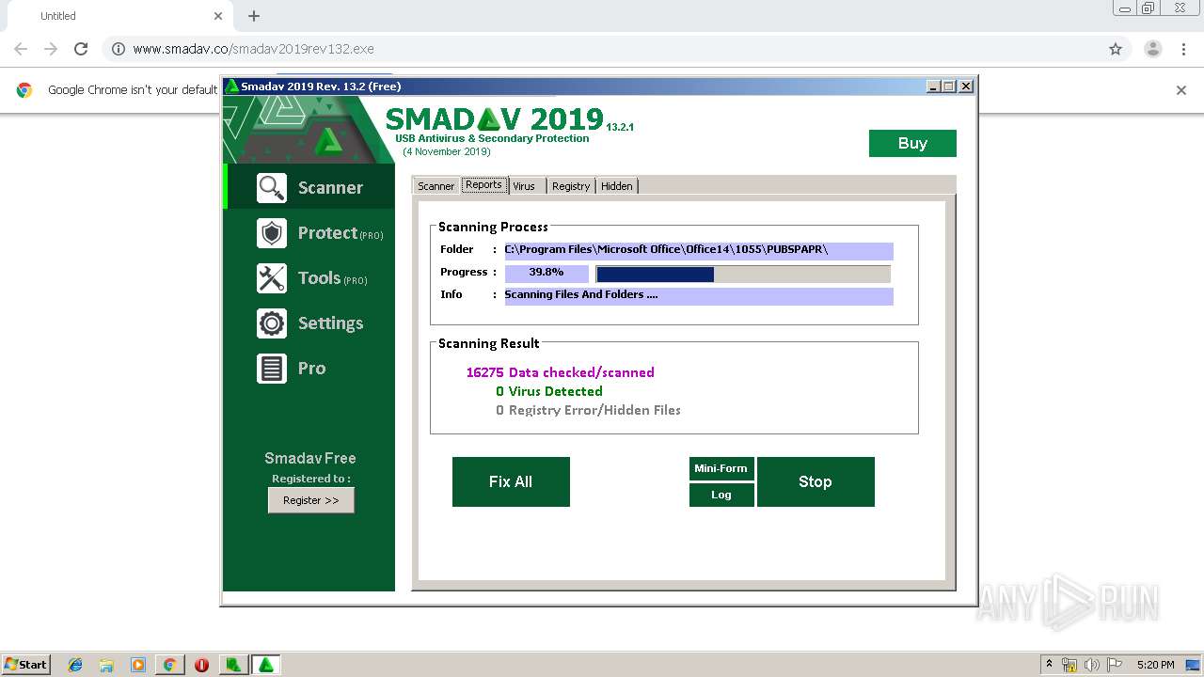This screenshot has height=677, width=1204.
Task: Switch to the Reports tab
Action: (x=483, y=185)
